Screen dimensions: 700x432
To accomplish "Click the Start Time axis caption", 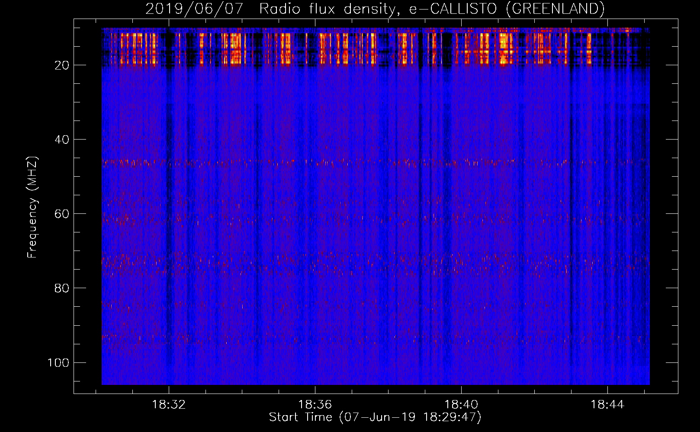I will 375,417.
